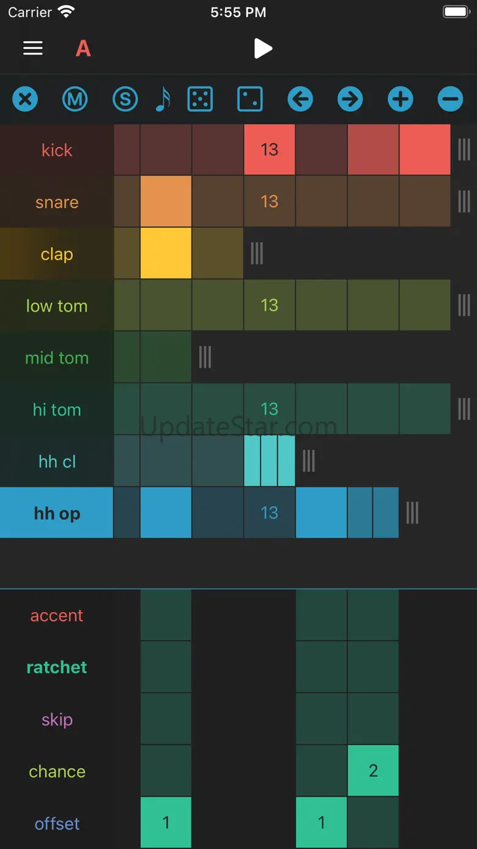Open the hamburger menu

tap(33, 48)
